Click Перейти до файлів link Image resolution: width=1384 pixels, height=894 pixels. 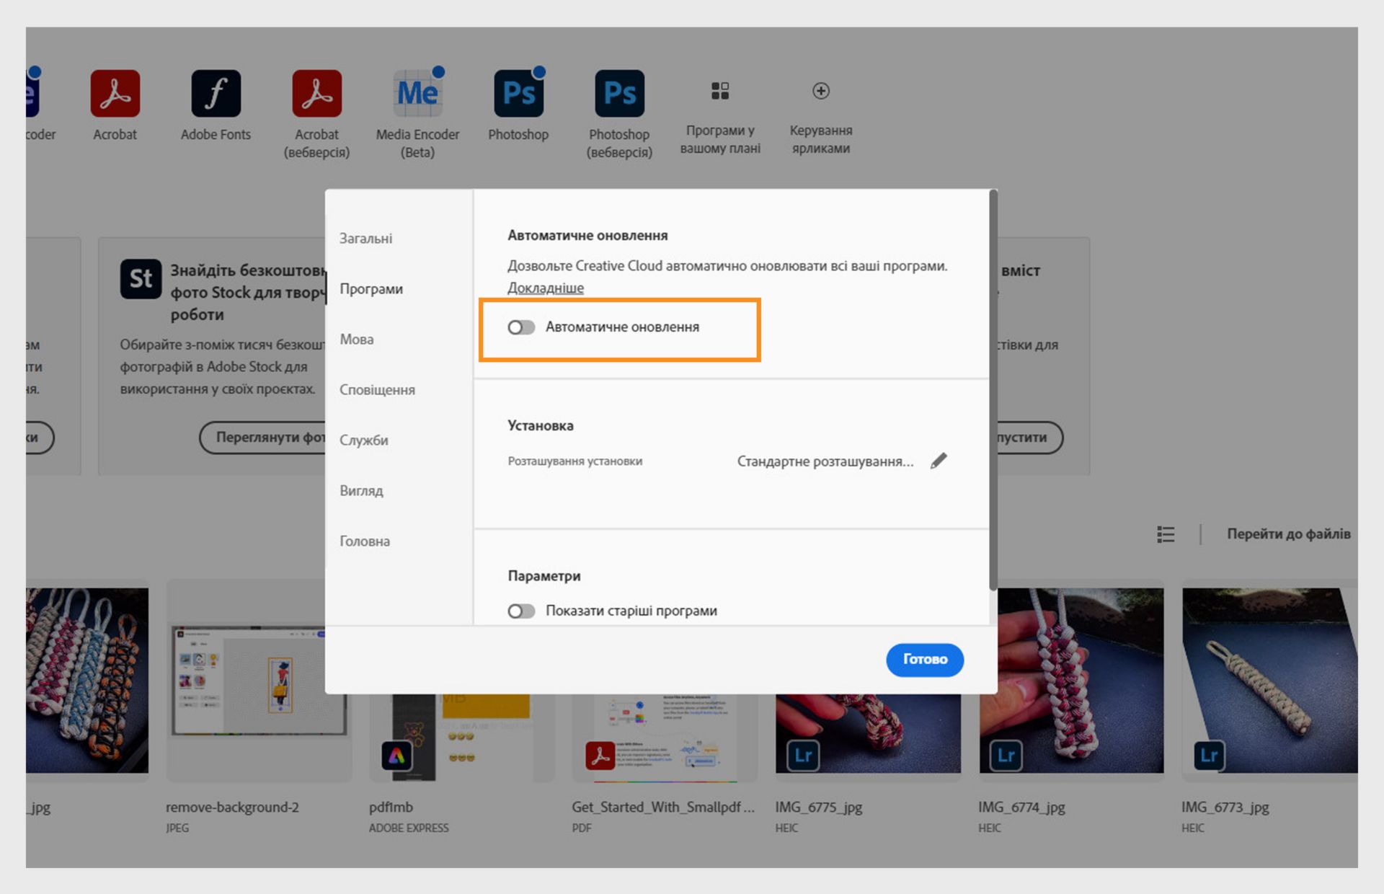(1288, 534)
